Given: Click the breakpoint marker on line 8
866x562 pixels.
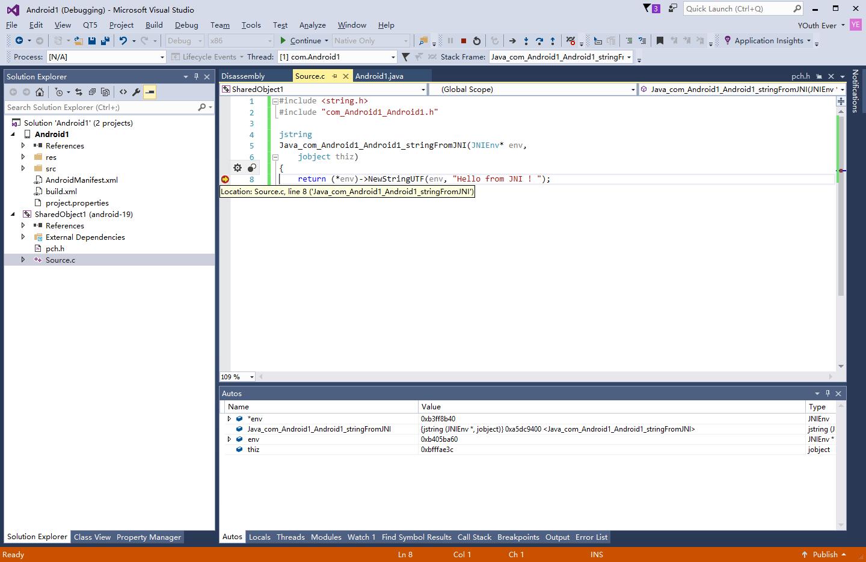Looking at the screenshot, I should (225, 179).
